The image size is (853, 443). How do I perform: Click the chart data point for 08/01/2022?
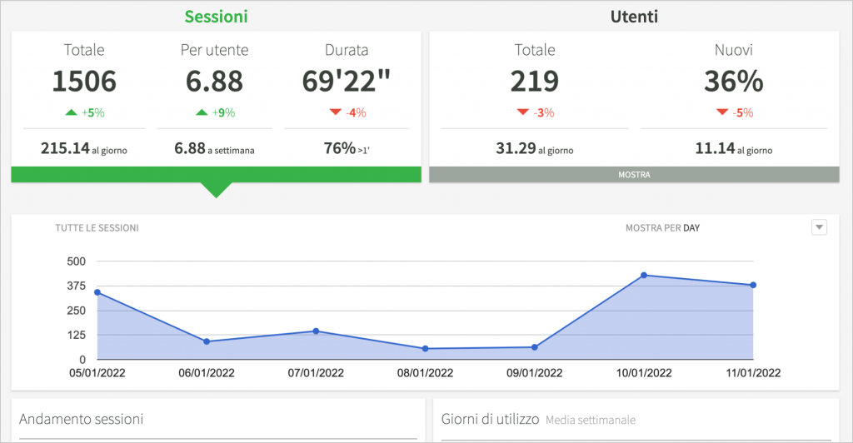pos(426,349)
